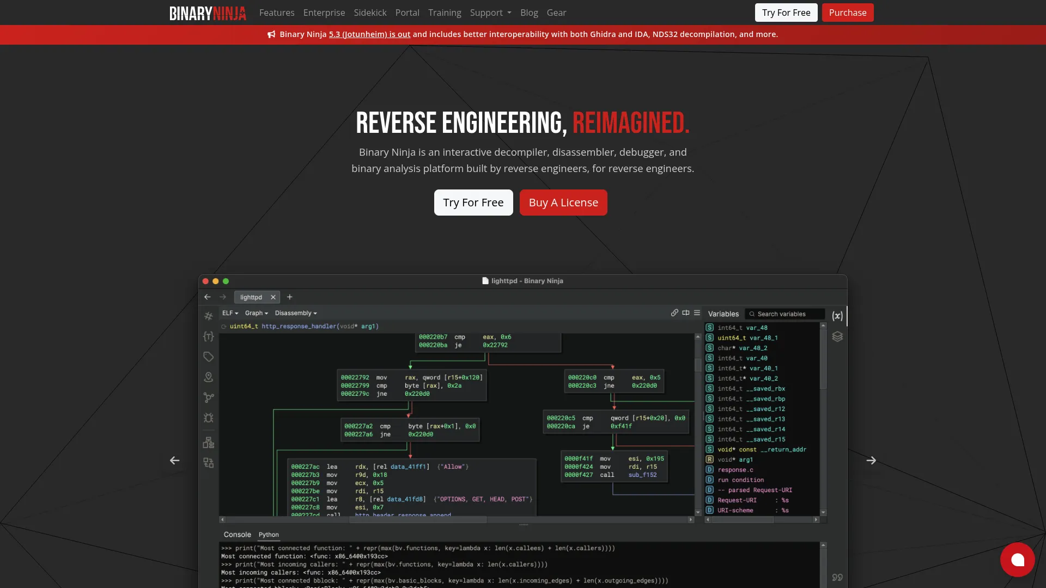Click the red Purchase button
The image size is (1046, 588).
click(848, 13)
